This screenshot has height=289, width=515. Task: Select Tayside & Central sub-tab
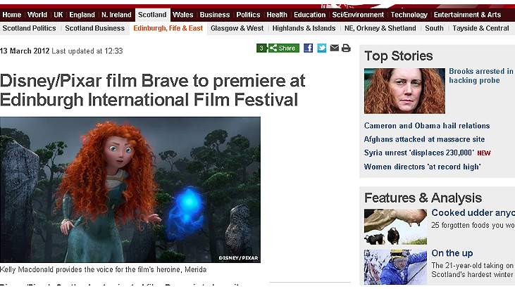(x=481, y=29)
